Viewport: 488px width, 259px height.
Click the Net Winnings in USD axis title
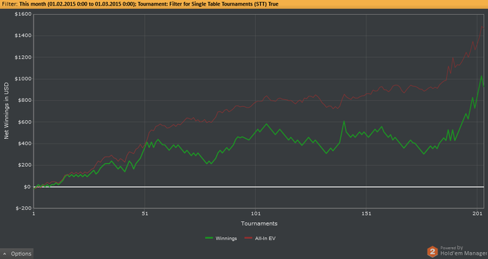click(6, 110)
